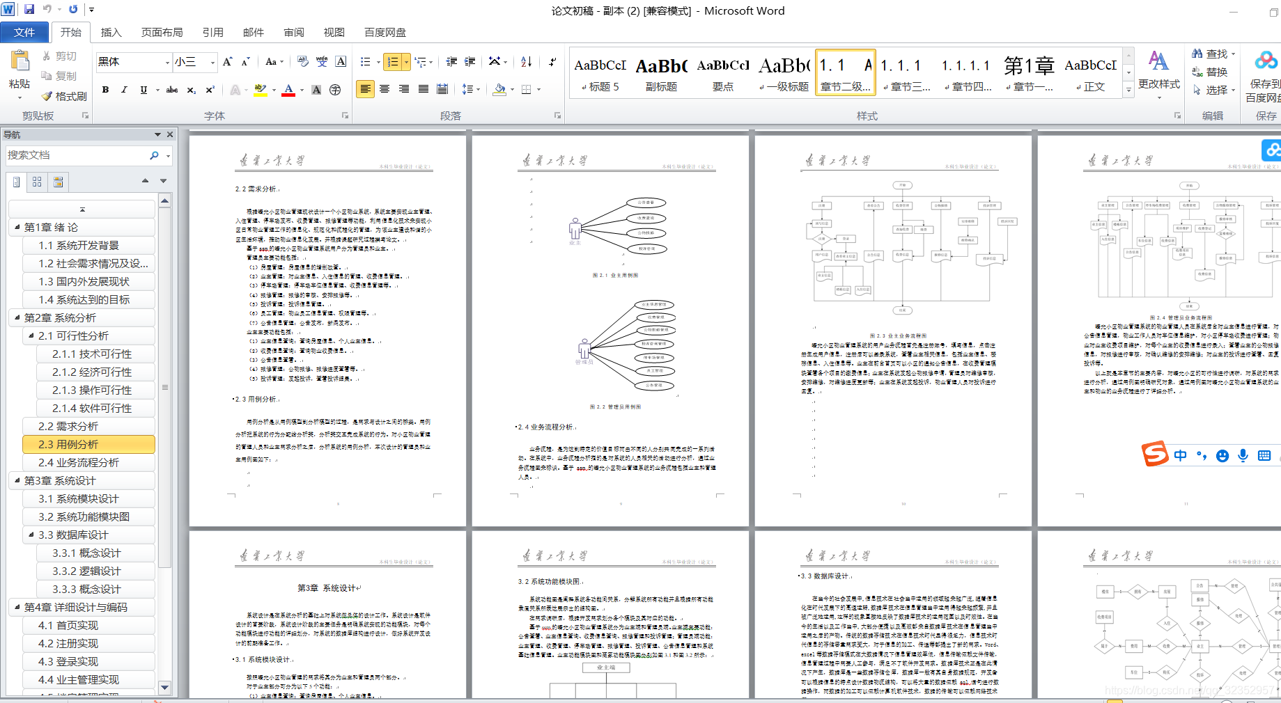1281x703 pixels.
Task: Click the Superscript x² icon
Action: [210, 90]
